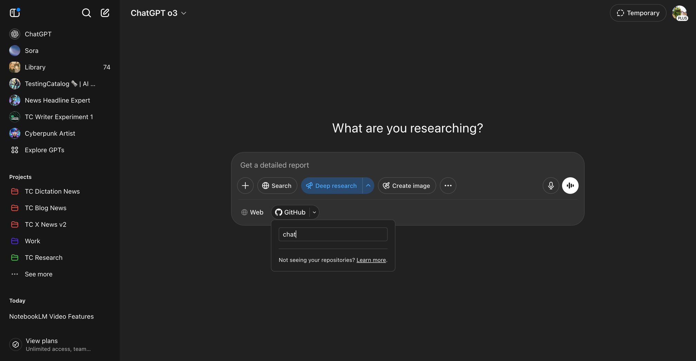Image resolution: width=696 pixels, height=361 pixels.
Task: Open the Work project folder
Action: click(60, 241)
